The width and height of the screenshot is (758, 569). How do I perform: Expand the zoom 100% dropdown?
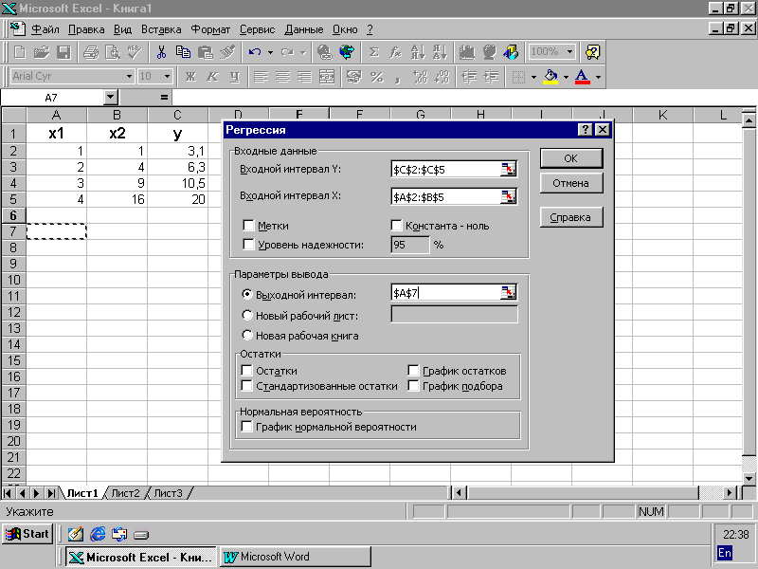pyautogui.click(x=569, y=52)
